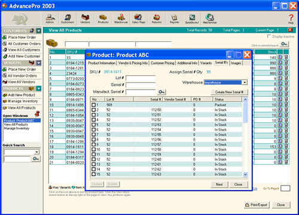Open the Quick Search dropdown
Viewport: 299px width, 215px height.
coord(36,152)
